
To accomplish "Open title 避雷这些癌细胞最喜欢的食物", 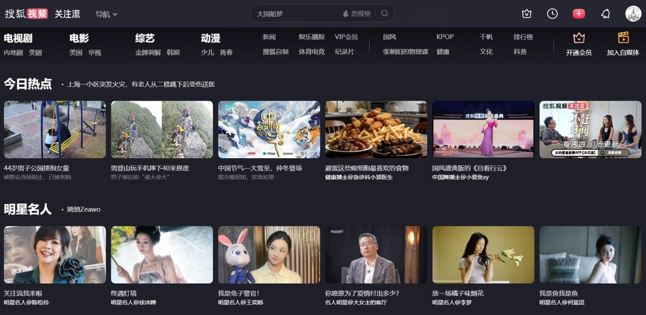I will [x=367, y=168].
